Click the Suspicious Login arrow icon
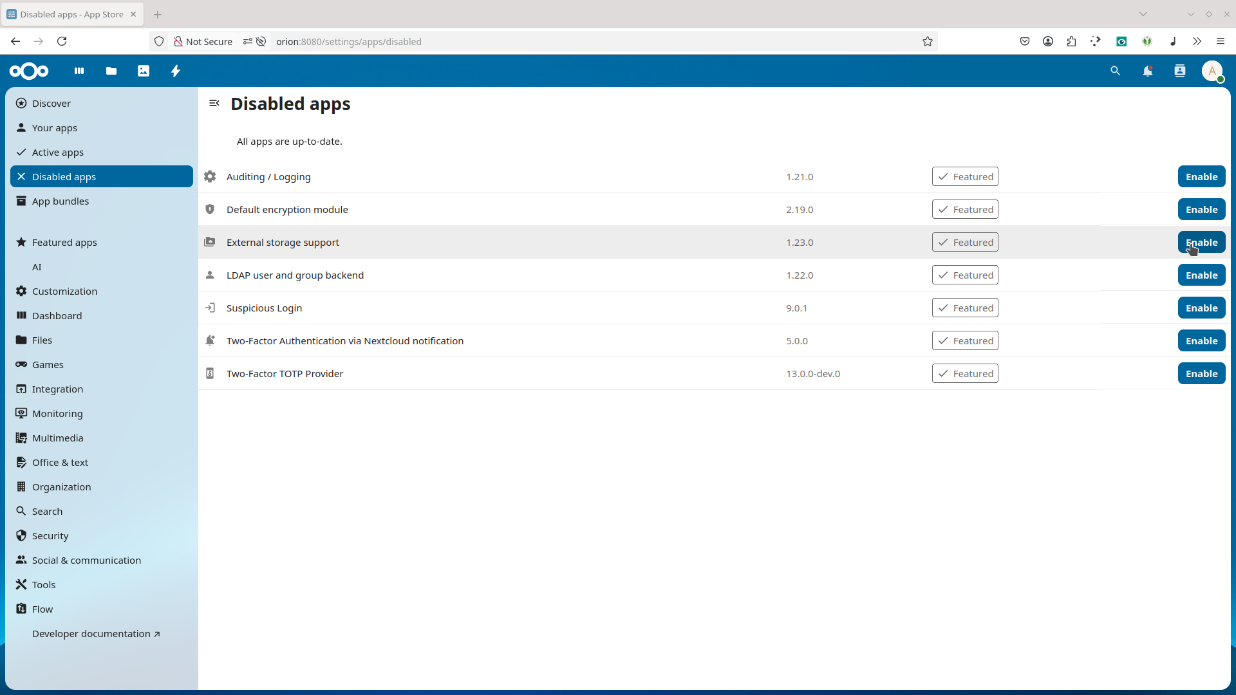This screenshot has height=695, width=1236. click(210, 308)
